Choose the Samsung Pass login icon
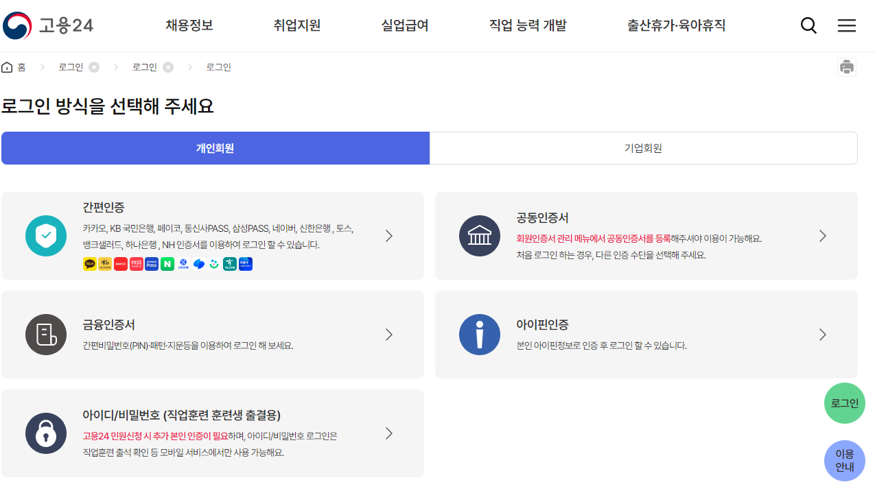The height and width of the screenshot is (482, 875). pos(152,263)
